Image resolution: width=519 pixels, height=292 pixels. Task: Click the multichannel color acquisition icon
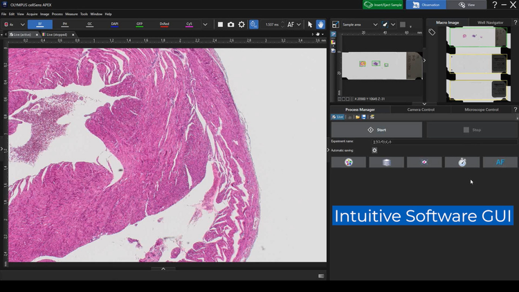pyautogui.click(x=348, y=162)
